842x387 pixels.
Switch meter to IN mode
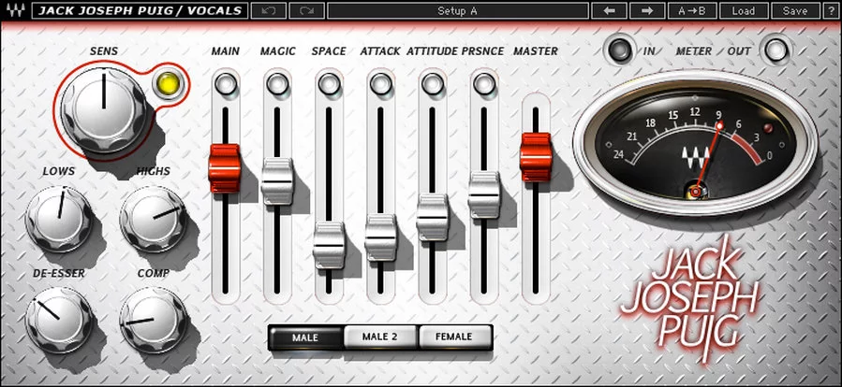pyautogui.click(x=618, y=50)
